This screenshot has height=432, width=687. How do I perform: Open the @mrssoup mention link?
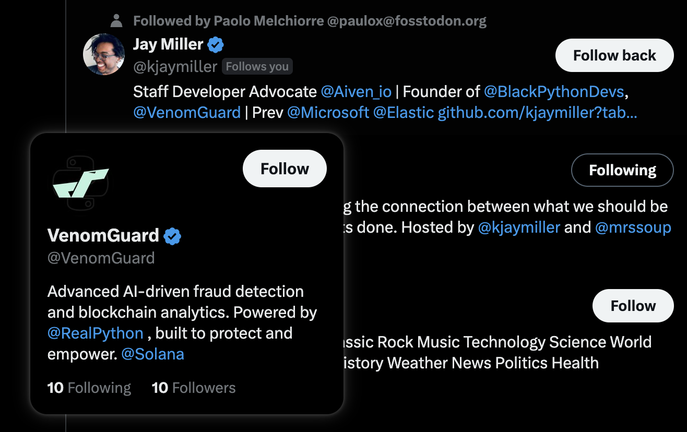[x=633, y=227]
